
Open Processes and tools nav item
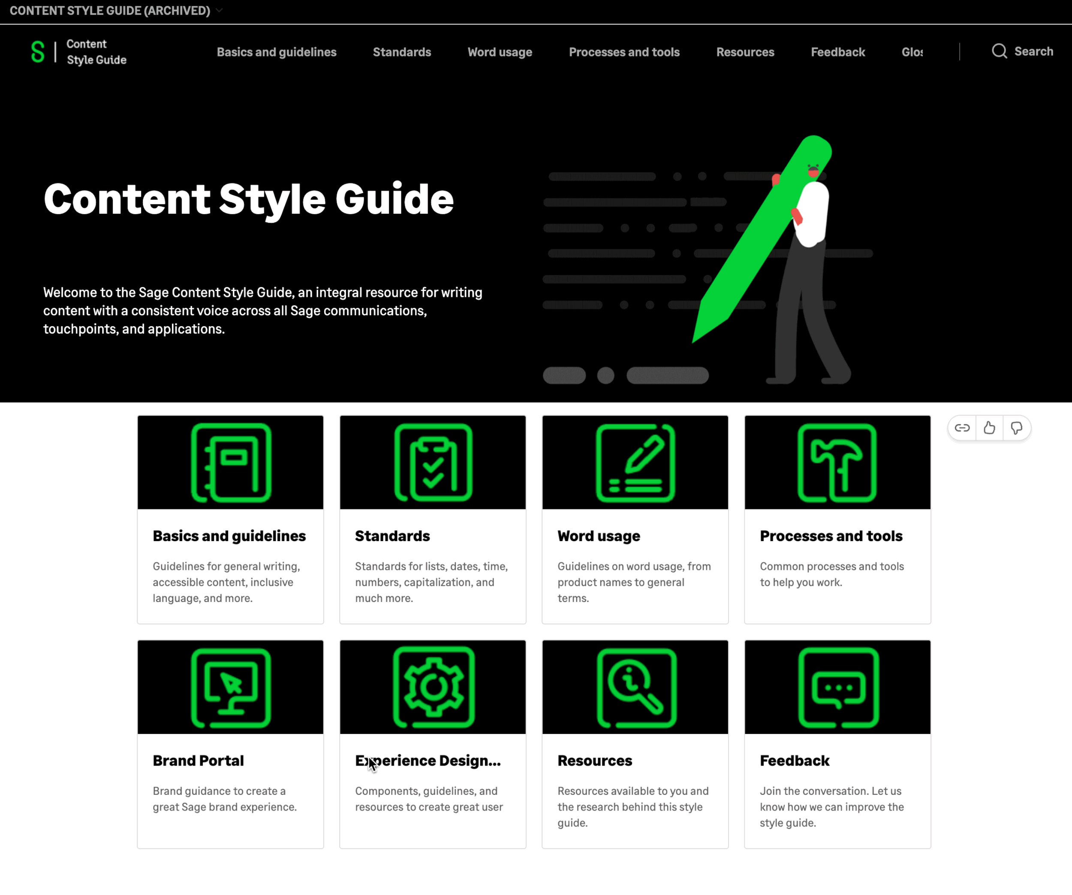[624, 52]
